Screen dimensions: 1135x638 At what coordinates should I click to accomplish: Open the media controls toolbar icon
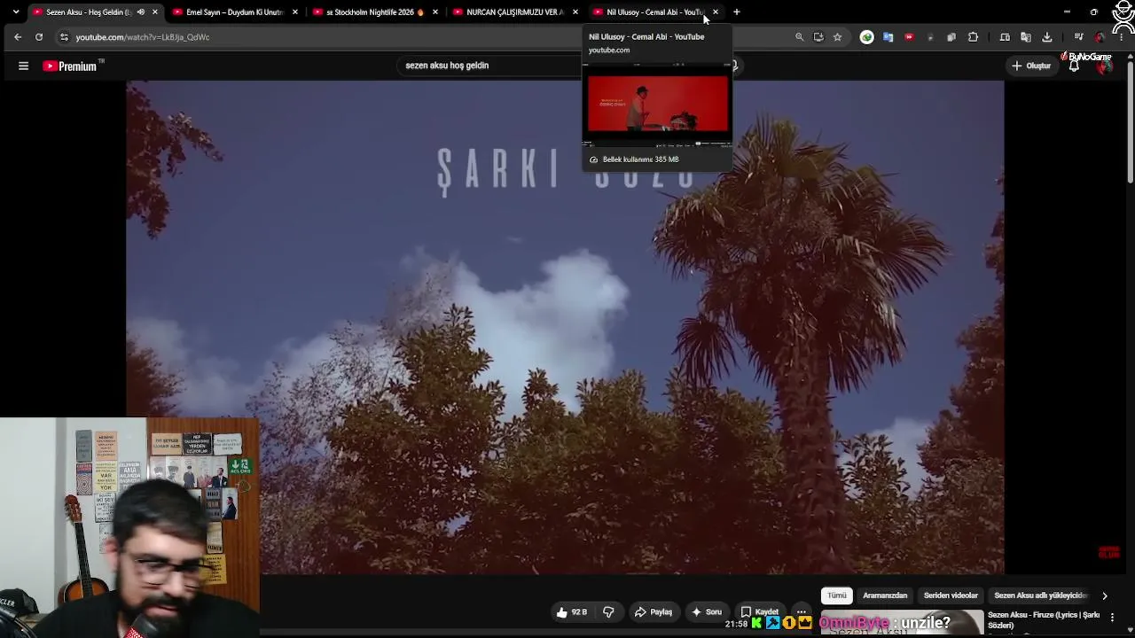pyautogui.click(x=1078, y=37)
